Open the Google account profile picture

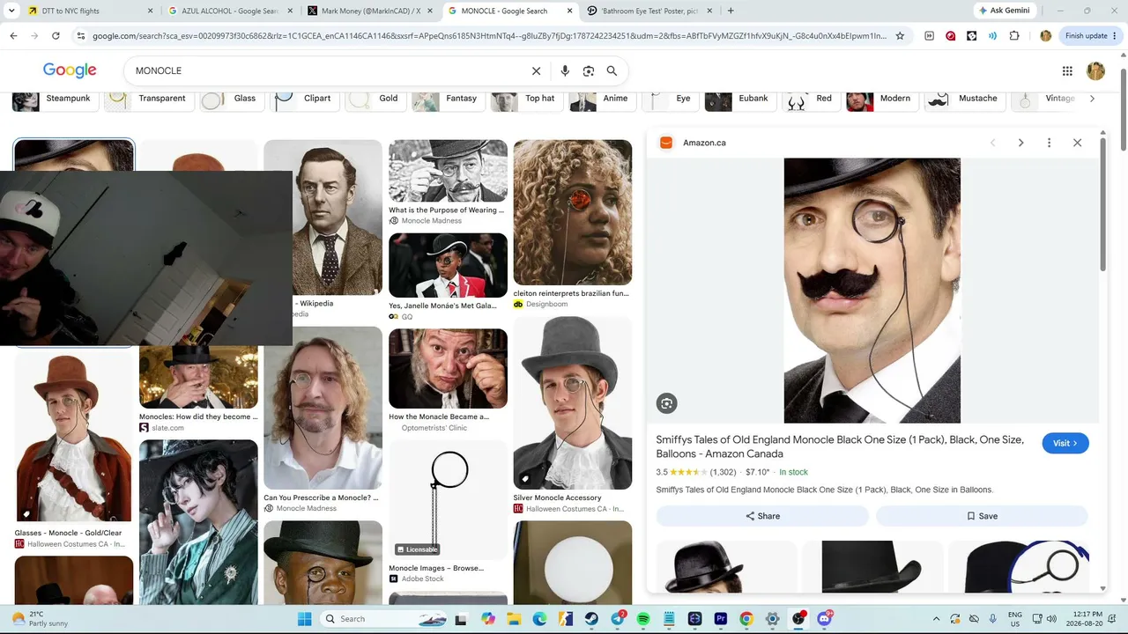(1095, 70)
